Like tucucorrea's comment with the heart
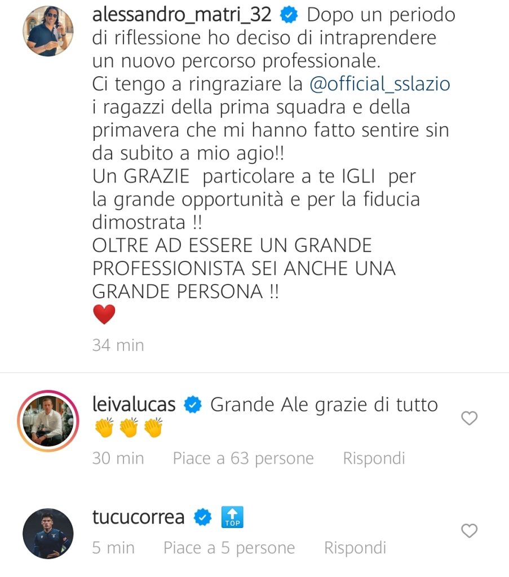The image size is (509, 577). 469,531
